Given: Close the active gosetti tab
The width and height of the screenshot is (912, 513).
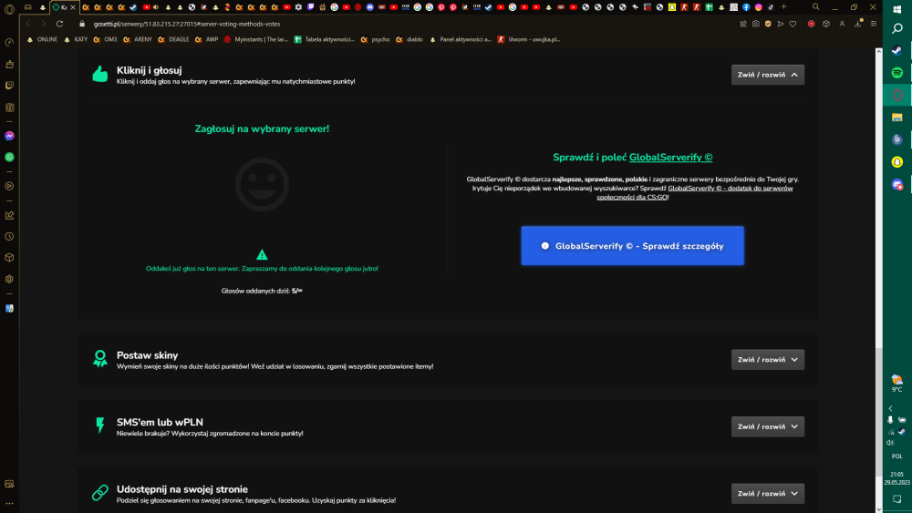Looking at the screenshot, I should pos(73,7).
